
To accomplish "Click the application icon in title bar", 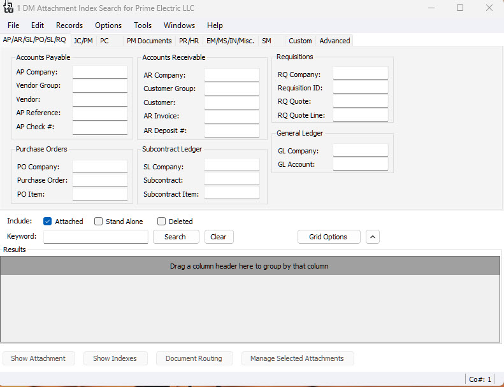I will pyautogui.click(x=8, y=7).
